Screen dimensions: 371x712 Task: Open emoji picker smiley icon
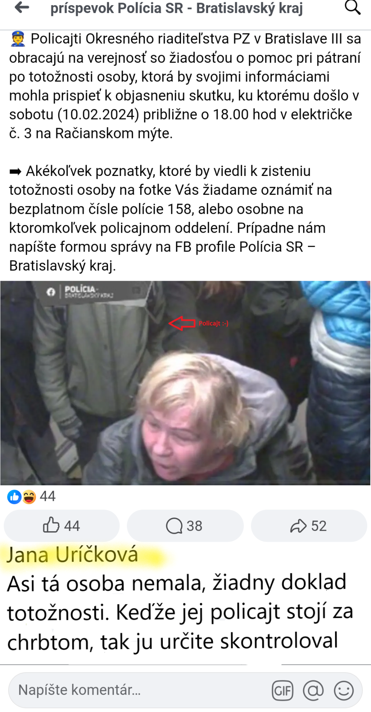344,691
